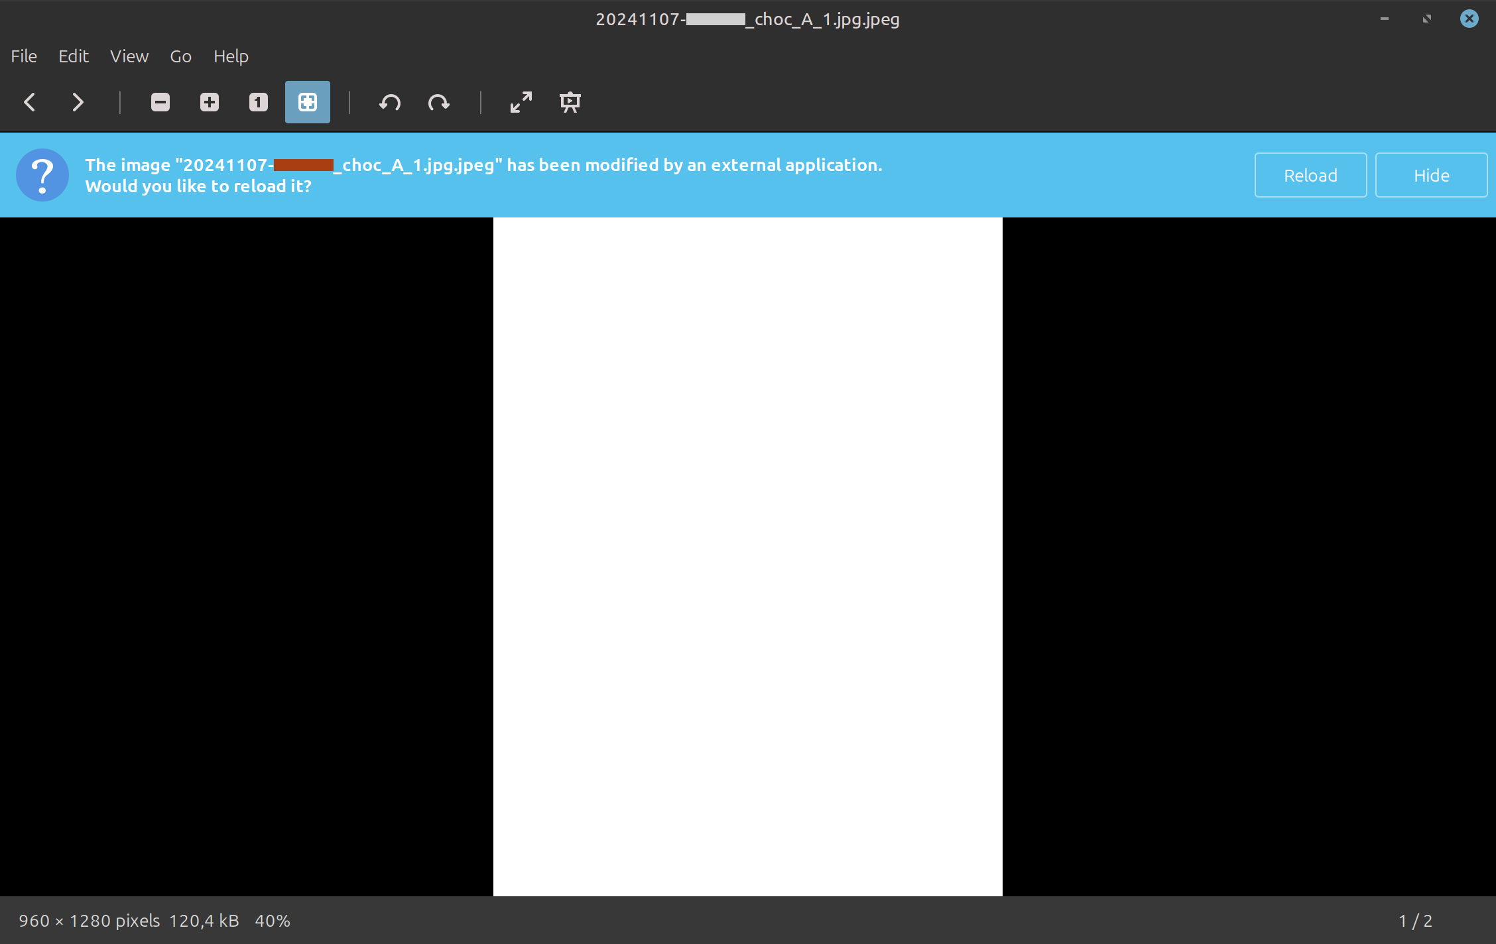Rotate image counterclockwise
This screenshot has height=944, width=1496.
tap(390, 102)
